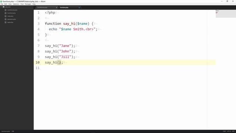This screenshot has width=236, height=133.
Task: Open the UTF-8 encoding selector
Action: click(229, 132)
